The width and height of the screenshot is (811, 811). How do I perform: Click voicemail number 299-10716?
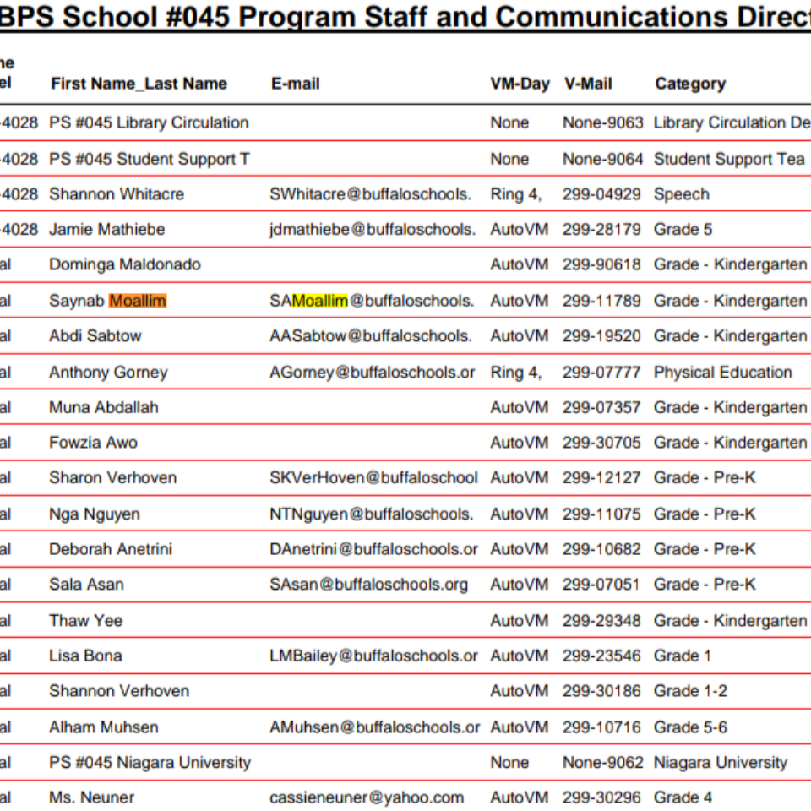[602, 727]
